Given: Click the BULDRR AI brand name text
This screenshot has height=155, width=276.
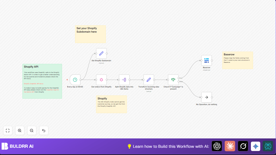Looking at the screenshot, I should pos(21,146).
